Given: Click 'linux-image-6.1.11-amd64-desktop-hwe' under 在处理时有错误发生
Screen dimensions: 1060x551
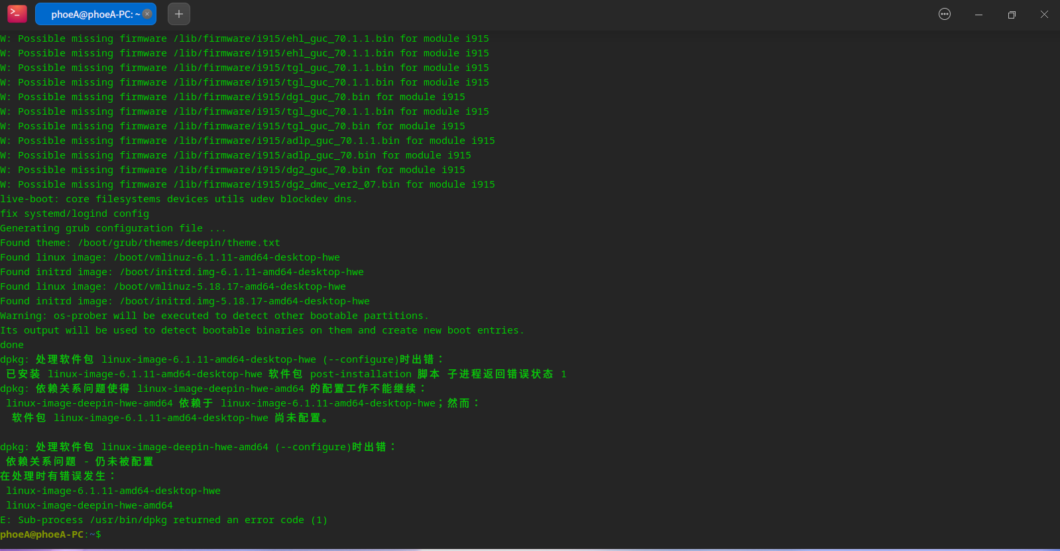Looking at the screenshot, I should (x=113, y=491).
